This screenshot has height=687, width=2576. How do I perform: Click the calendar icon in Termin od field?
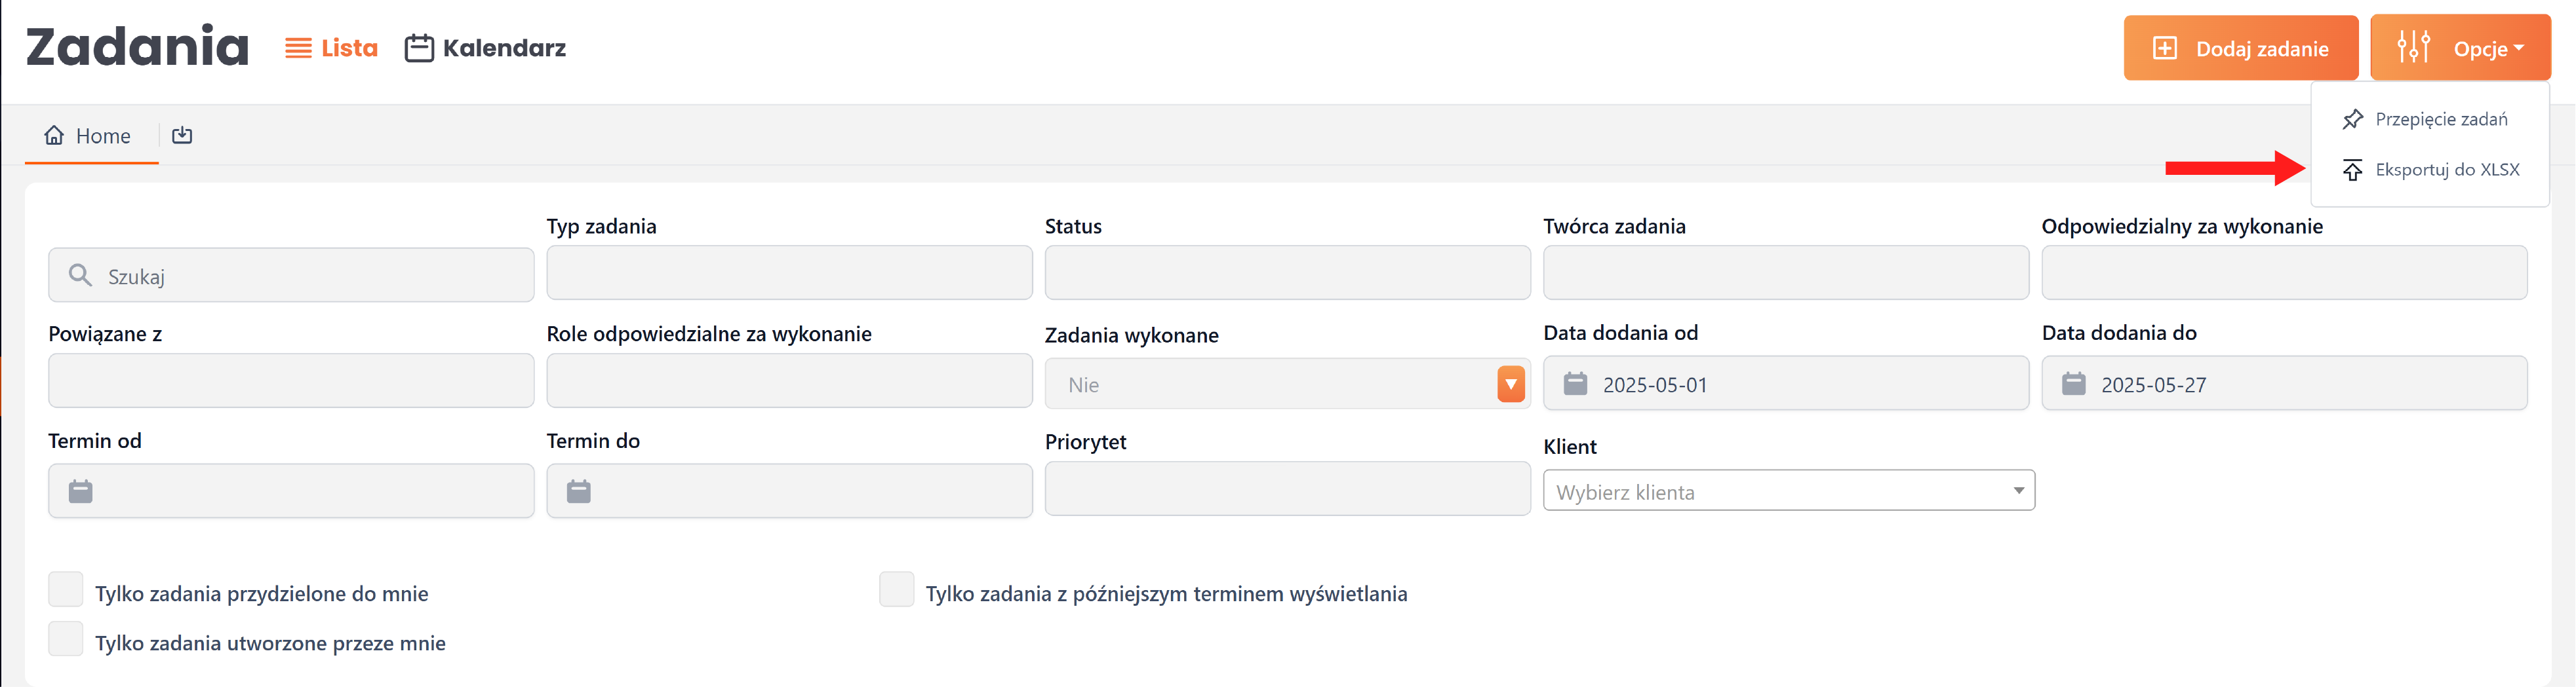(x=81, y=491)
